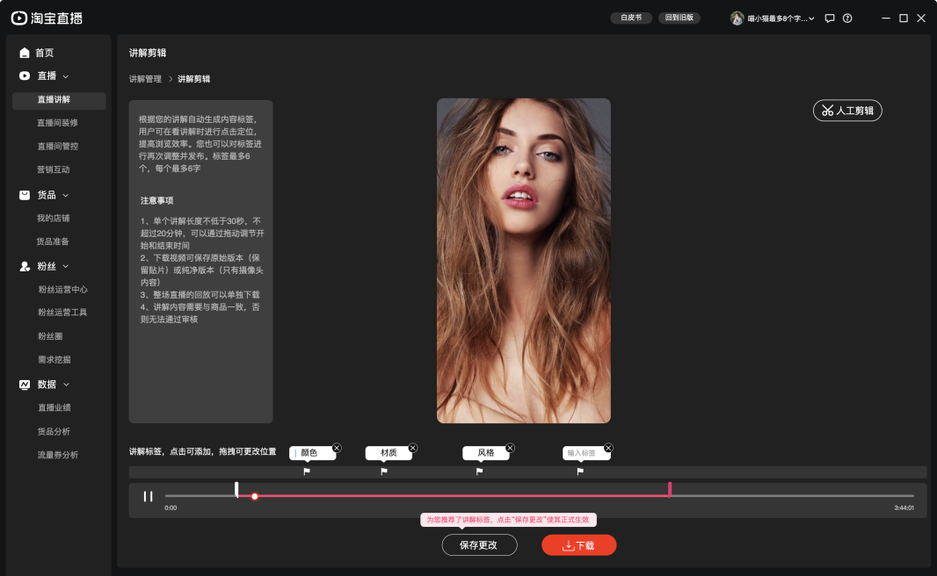Remove the empty 输入标签 tag with its X
The image size is (937, 576).
[608, 448]
